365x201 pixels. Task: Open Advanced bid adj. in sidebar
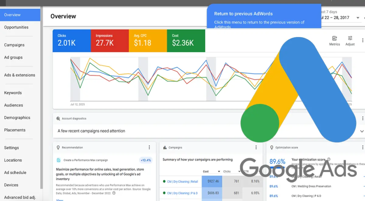[20, 197]
